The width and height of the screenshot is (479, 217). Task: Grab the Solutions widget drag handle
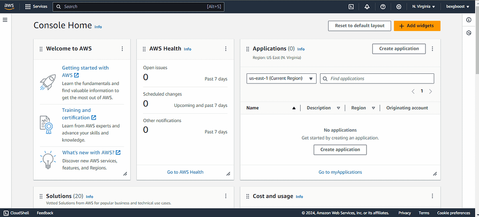click(x=41, y=197)
